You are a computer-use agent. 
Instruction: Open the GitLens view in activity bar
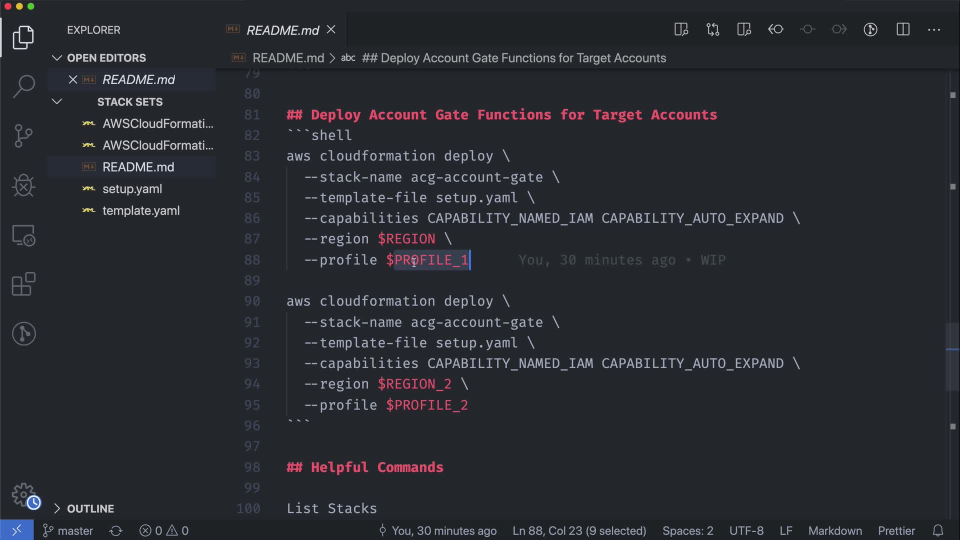pyautogui.click(x=23, y=333)
